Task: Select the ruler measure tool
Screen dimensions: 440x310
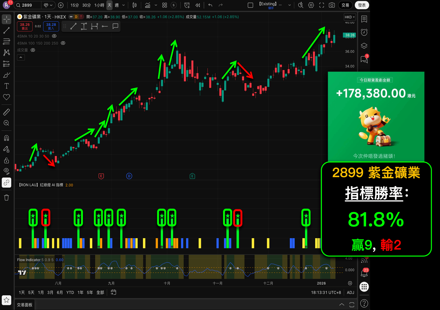Action: pyautogui.click(x=7, y=112)
